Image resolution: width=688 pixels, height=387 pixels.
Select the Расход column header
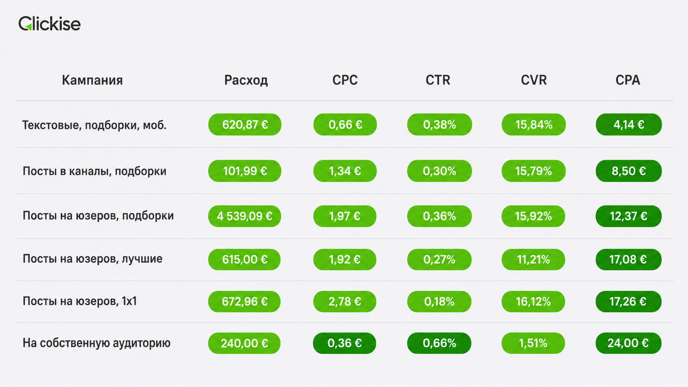(246, 80)
